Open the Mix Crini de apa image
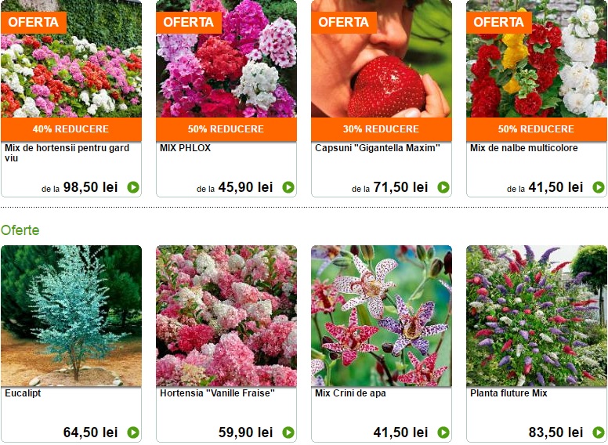Viewport: 608px width, 445px height. (382, 316)
